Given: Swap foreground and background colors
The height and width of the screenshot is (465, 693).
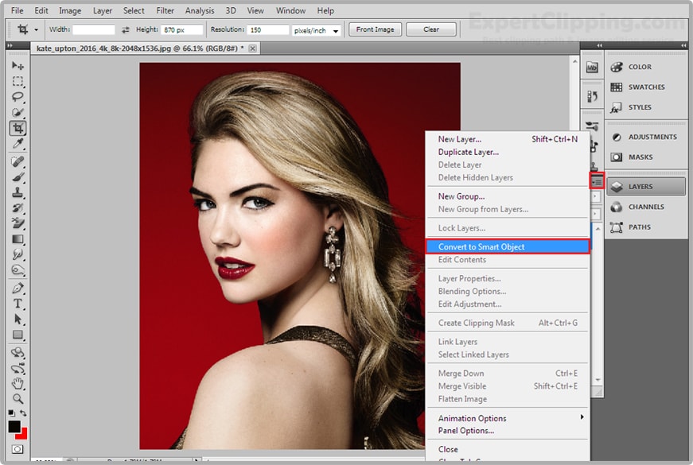Looking at the screenshot, I should point(25,413).
